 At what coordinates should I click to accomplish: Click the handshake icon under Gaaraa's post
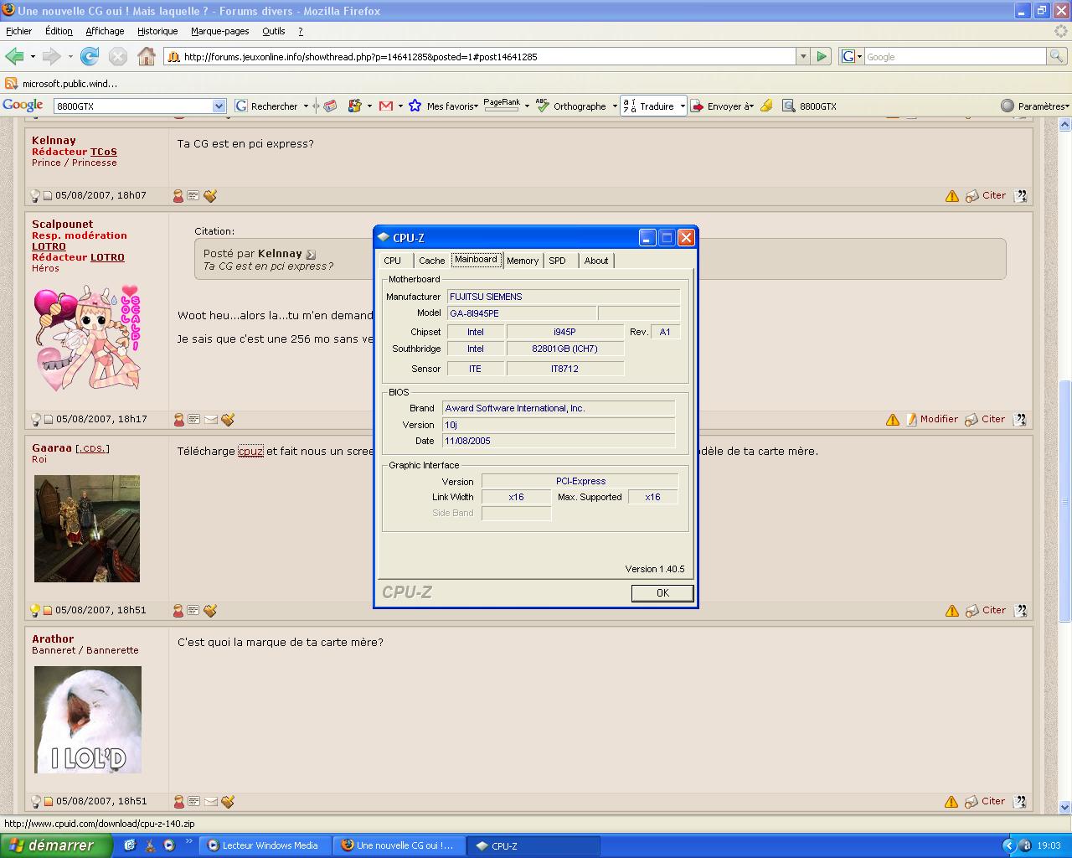pyautogui.click(x=210, y=610)
